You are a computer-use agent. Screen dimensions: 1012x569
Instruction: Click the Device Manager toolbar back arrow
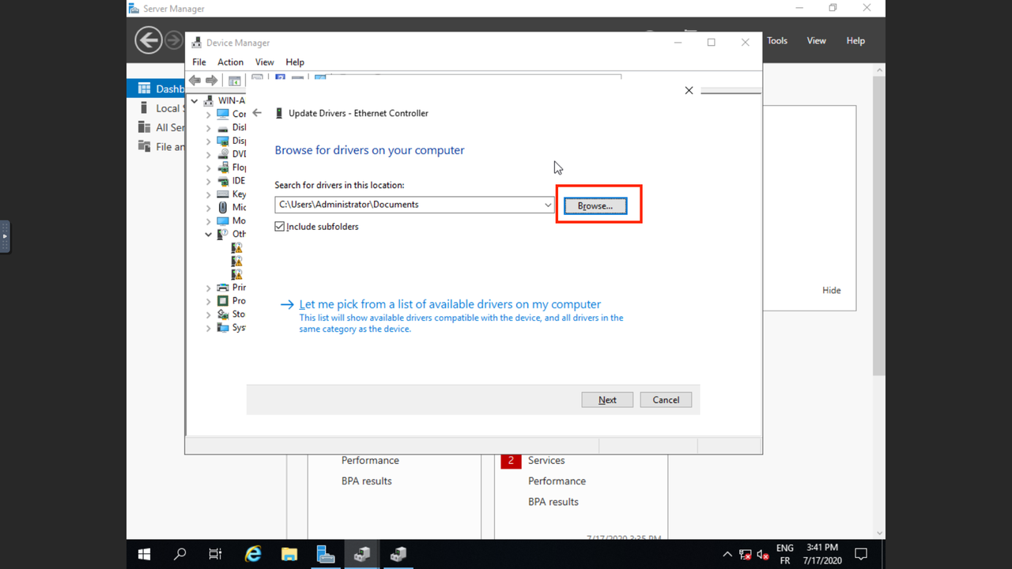(194, 81)
